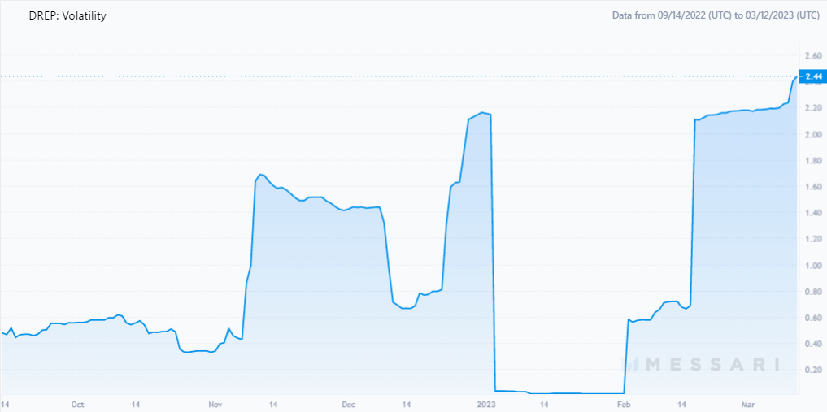Image resolution: width=827 pixels, height=412 pixels.
Task: Click the 2.00 y-axis label
Action: [x=812, y=134]
